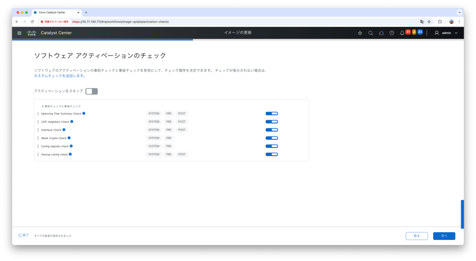Disable Spanning Tree Summary Check toggle

pos(272,114)
